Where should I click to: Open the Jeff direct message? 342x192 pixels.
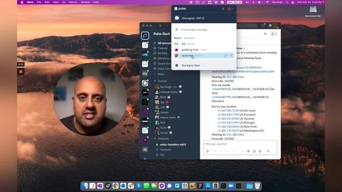pos(162,107)
